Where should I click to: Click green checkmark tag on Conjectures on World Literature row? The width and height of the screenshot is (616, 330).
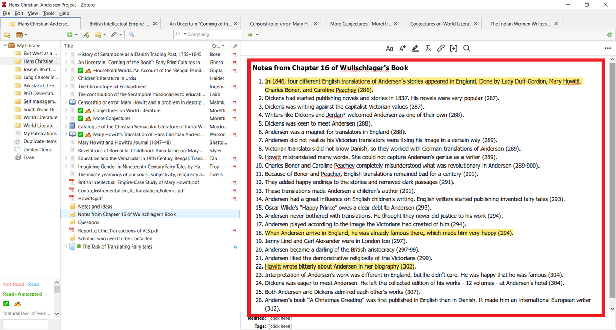(x=81, y=110)
